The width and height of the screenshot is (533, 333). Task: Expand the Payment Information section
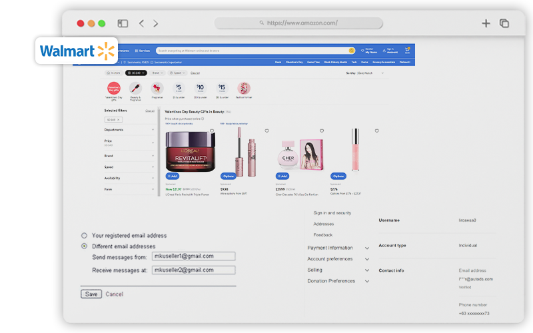click(x=366, y=248)
